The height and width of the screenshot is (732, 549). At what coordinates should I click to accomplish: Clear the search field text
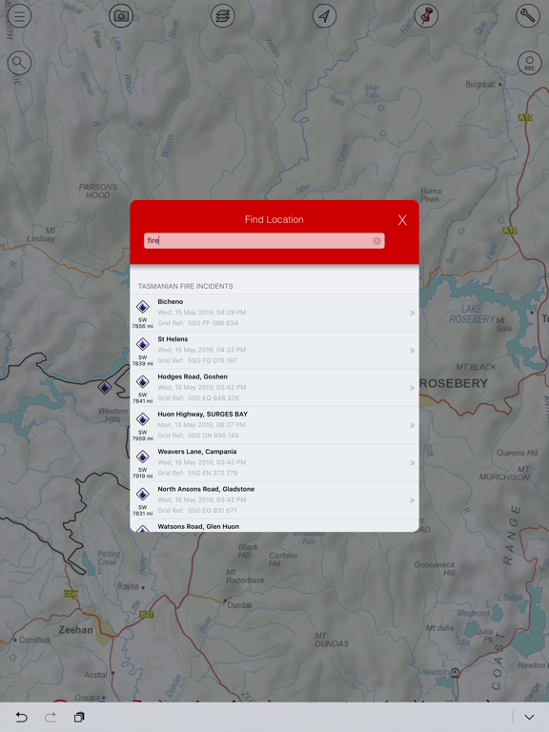376,241
